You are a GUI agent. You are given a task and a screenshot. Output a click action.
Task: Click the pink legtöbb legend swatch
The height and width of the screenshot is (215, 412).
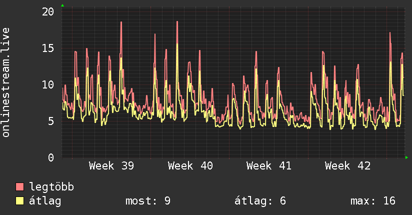[x=19, y=187]
